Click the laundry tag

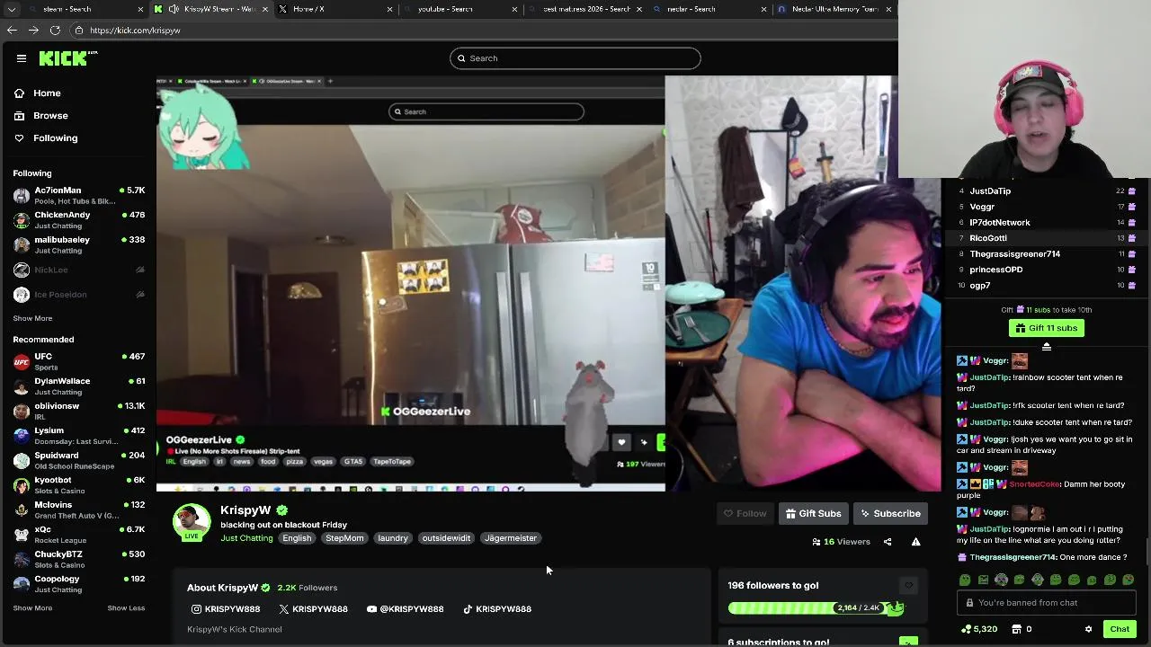click(x=393, y=538)
